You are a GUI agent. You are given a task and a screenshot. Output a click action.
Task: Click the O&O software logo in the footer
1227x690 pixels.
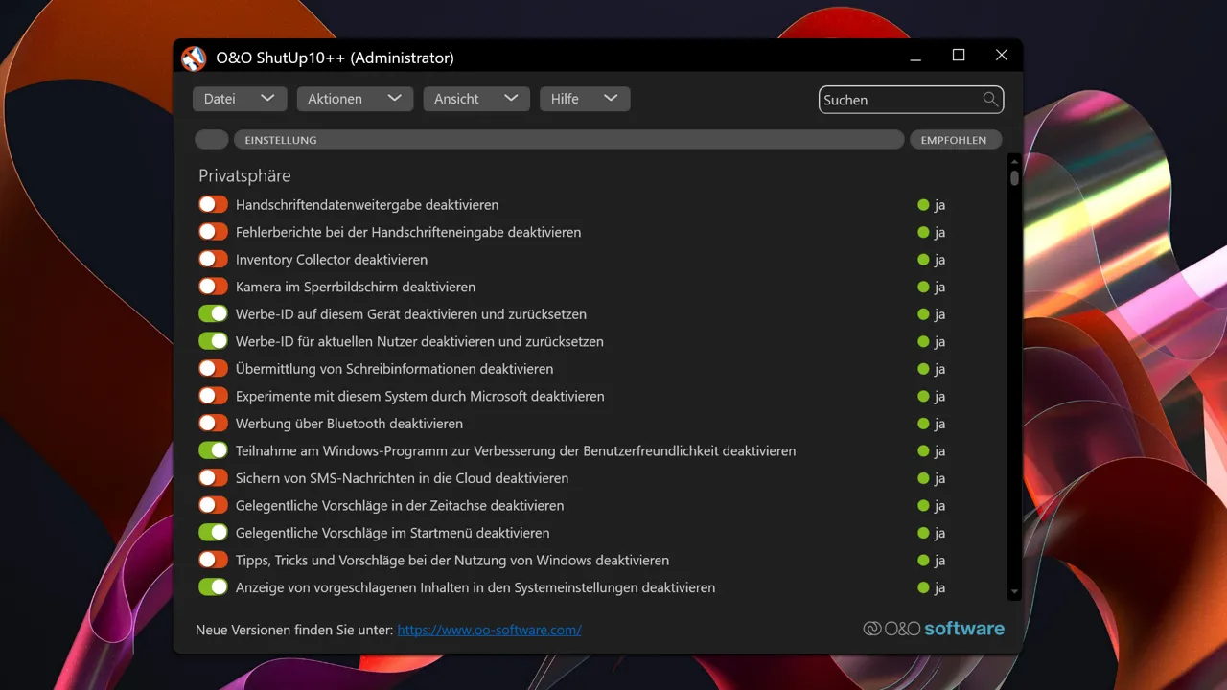pos(934,629)
